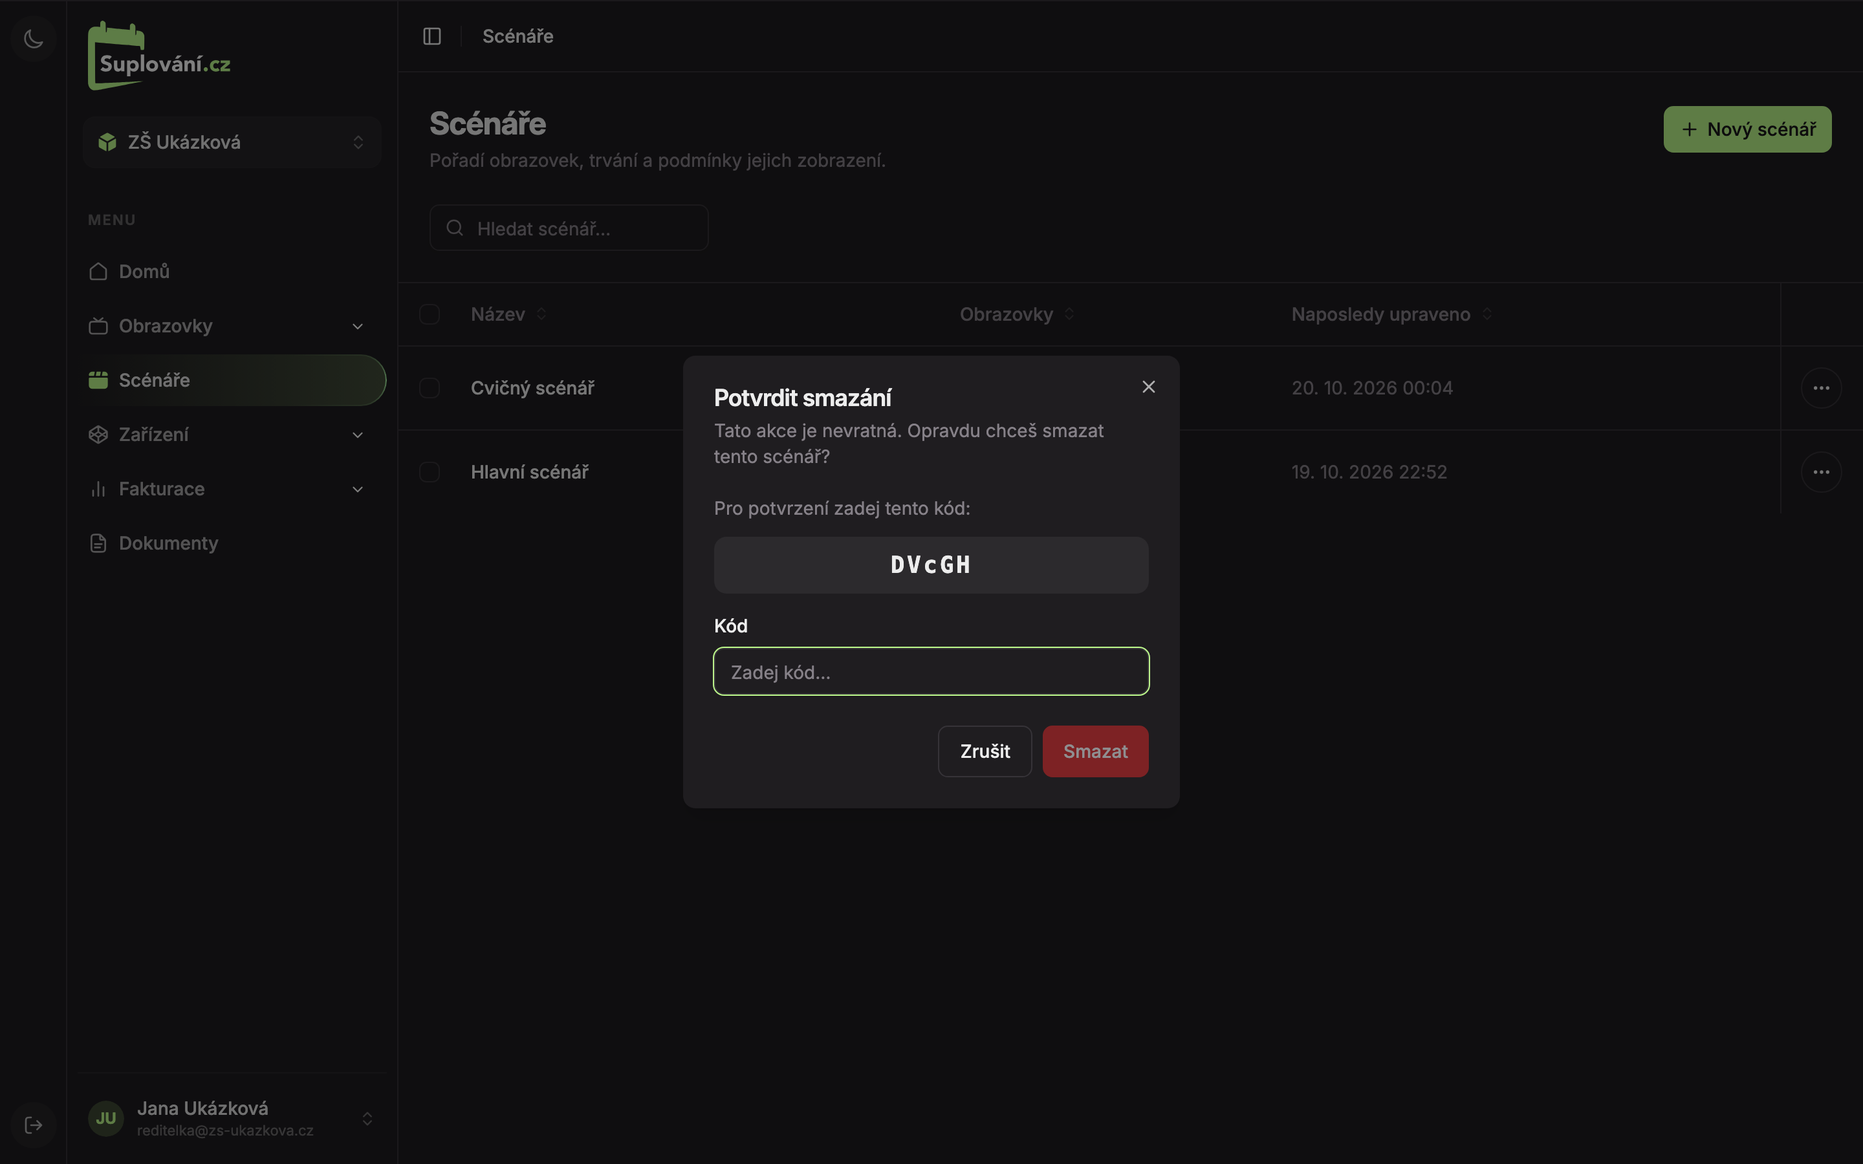Click the Hledat scénář search field
Viewport: 1863px width, 1164px height.
569,228
